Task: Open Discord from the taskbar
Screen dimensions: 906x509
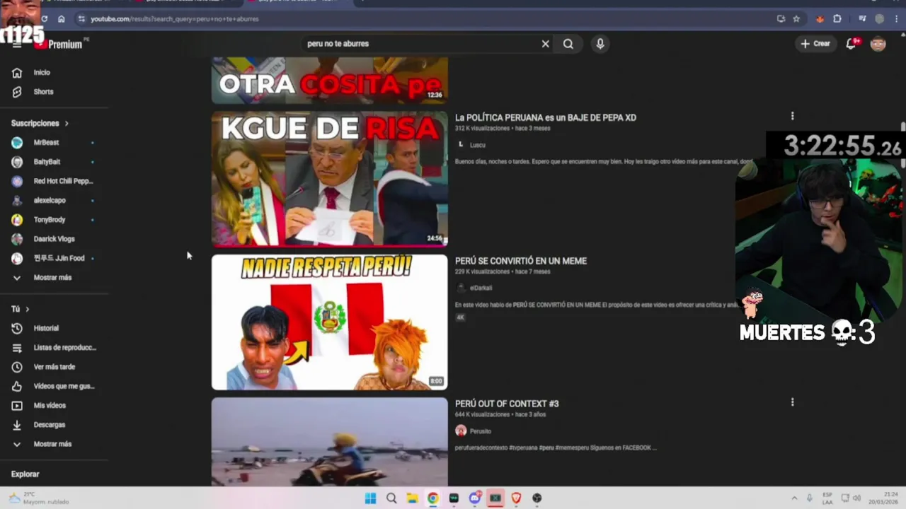Action: click(474, 498)
